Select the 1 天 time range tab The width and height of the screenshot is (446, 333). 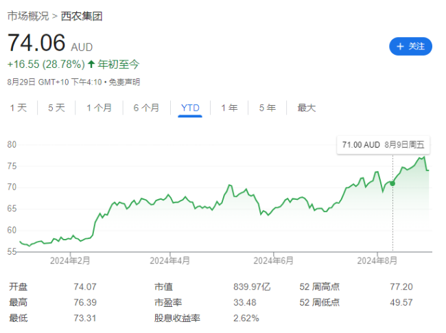coord(19,108)
